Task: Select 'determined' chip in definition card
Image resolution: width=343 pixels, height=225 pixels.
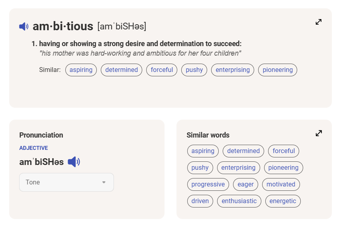Action: point(122,70)
